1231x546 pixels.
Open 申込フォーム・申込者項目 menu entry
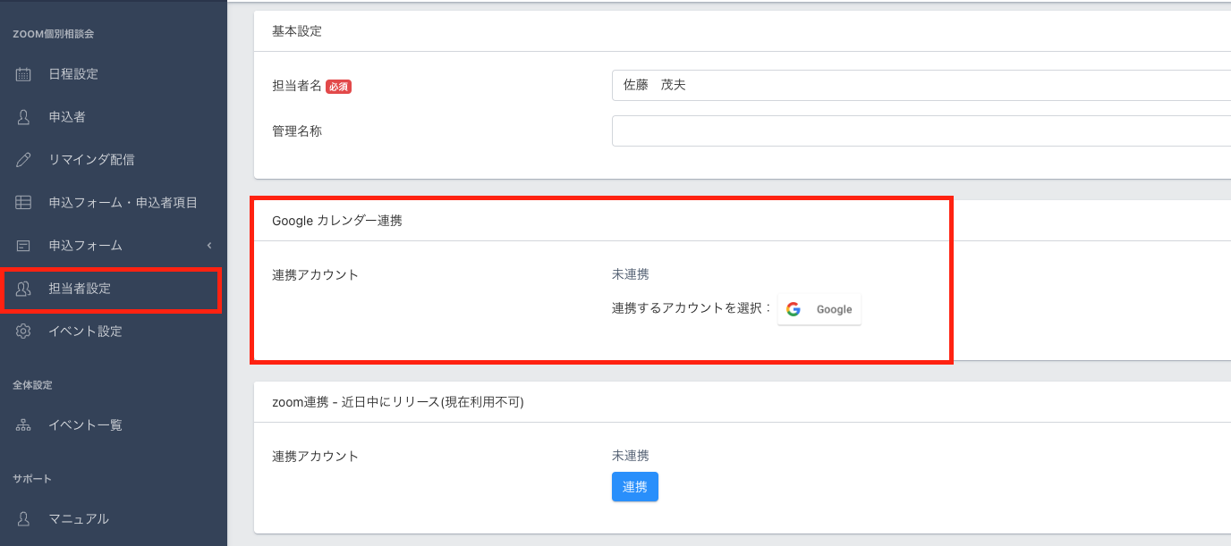(123, 203)
